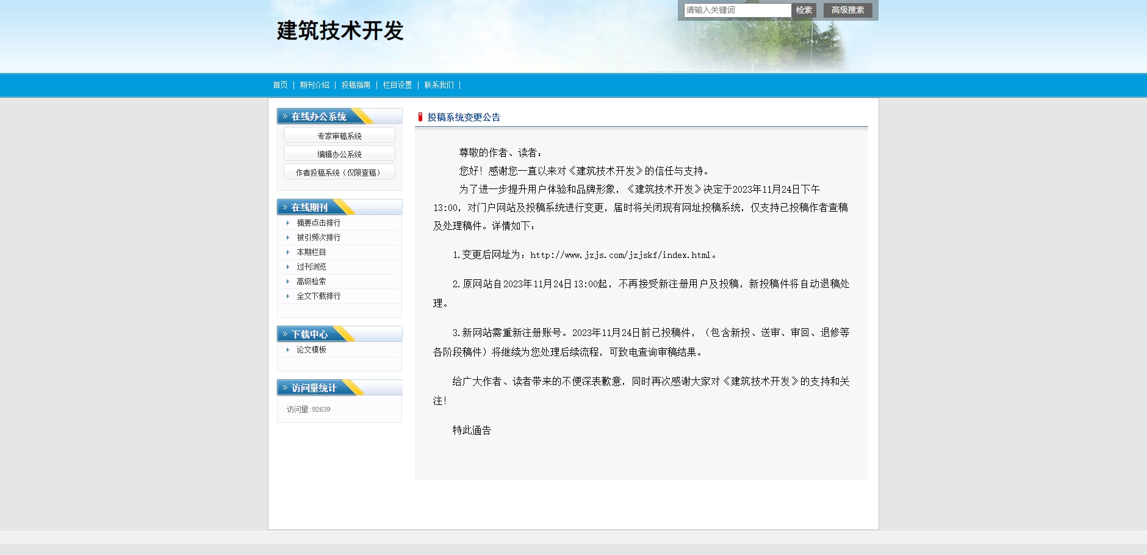Open 高级检索 sidebar link
This screenshot has height=555, width=1147.
tap(311, 282)
